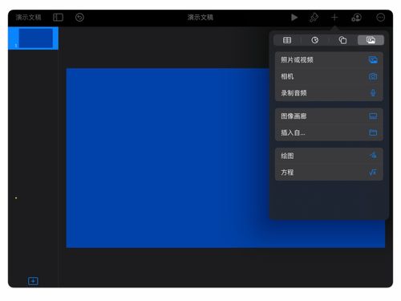This screenshot has height=301, width=401.
Task: Open the collaborate icon
Action: tap(356, 18)
